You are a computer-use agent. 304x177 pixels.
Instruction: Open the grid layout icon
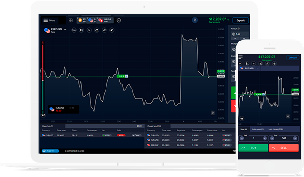[71, 20]
